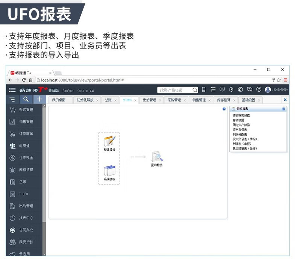Open 总账 in the sidebar
The height and width of the screenshot is (259, 297).
24,182
